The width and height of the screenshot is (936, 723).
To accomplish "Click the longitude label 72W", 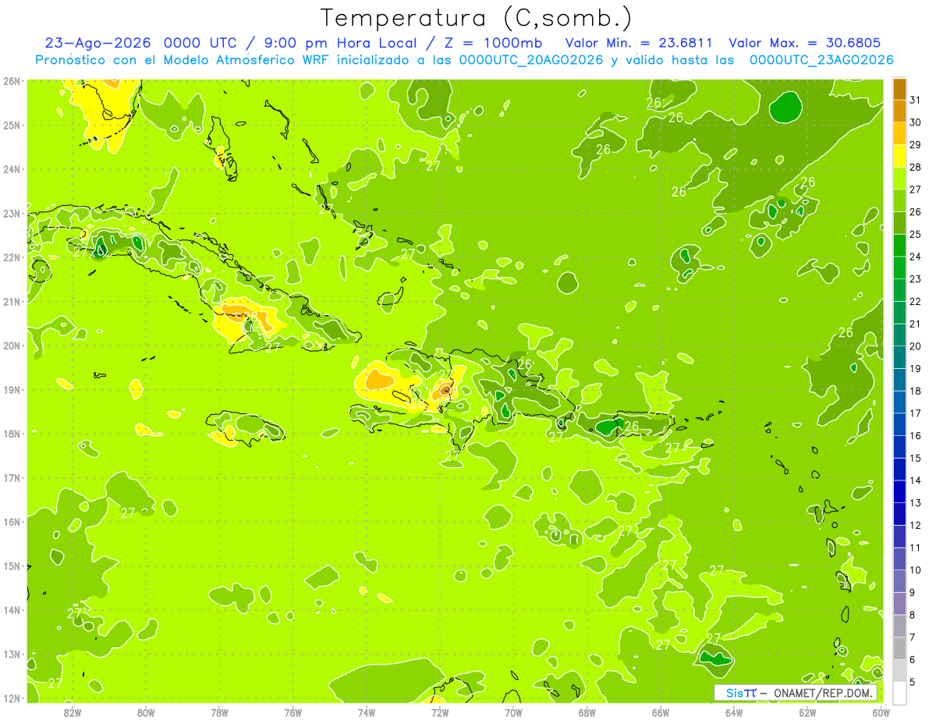I will [x=440, y=711].
